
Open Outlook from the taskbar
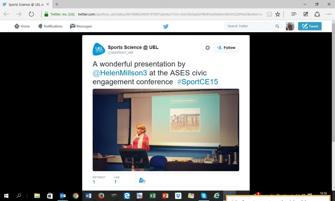(63, 196)
